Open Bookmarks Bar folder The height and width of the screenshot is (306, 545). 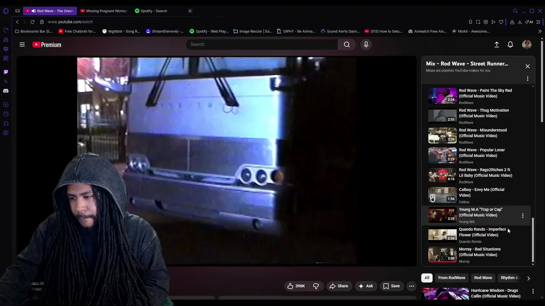34,31
